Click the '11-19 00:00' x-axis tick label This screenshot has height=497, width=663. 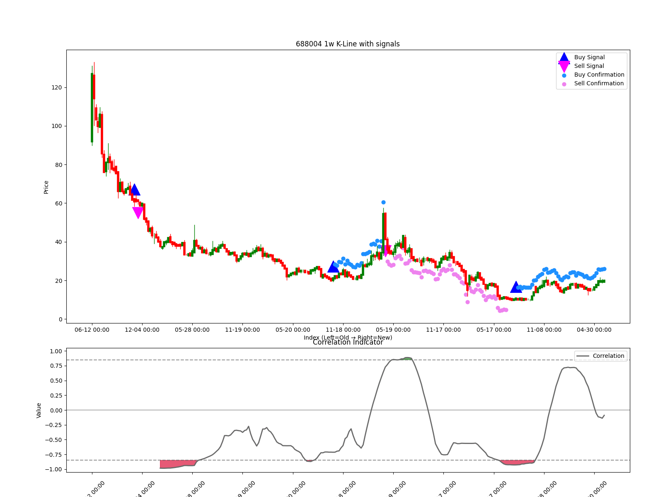coord(242,330)
